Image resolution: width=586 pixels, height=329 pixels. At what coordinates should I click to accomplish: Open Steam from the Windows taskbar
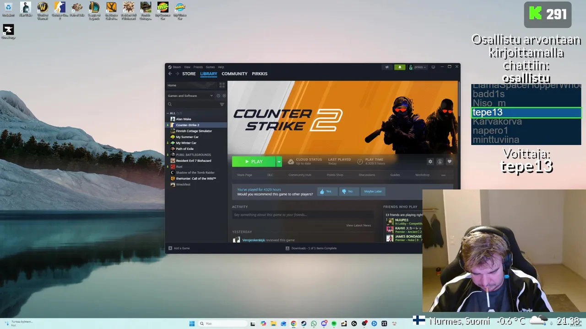tap(304, 324)
